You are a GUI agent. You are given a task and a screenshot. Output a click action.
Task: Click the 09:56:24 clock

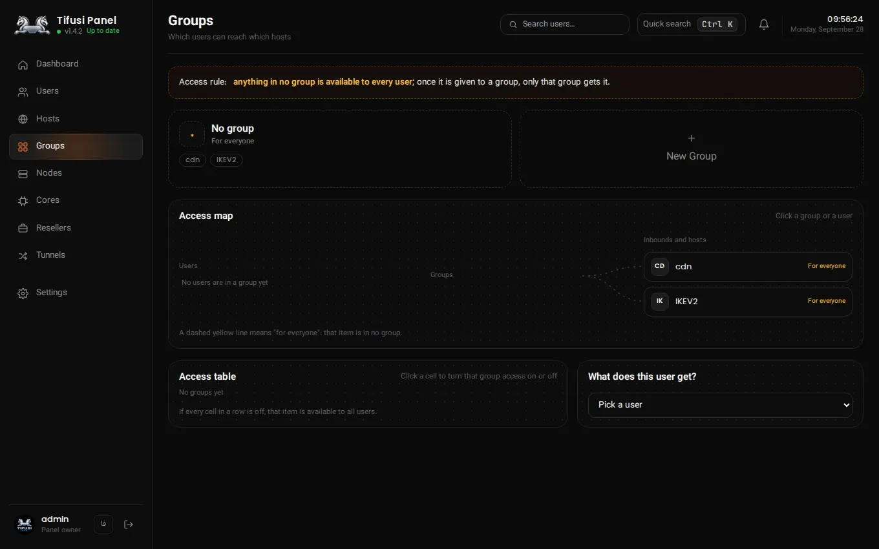pos(845,19)
